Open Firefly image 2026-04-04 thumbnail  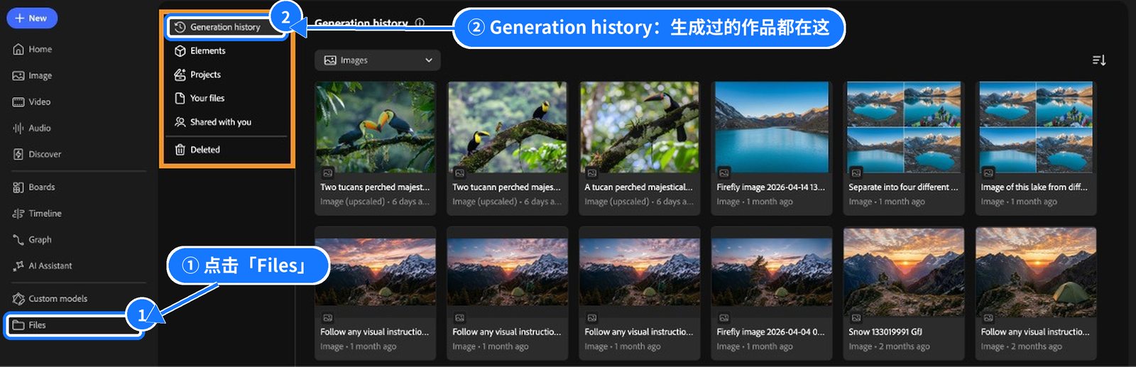pyautogui.click(x=771, y=273)
